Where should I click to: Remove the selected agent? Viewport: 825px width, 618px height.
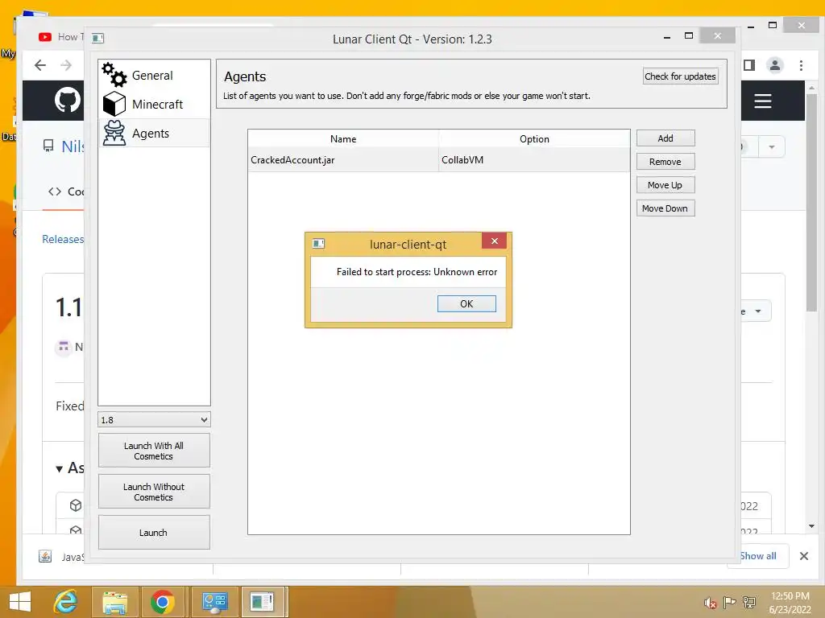tap(665, 162)
